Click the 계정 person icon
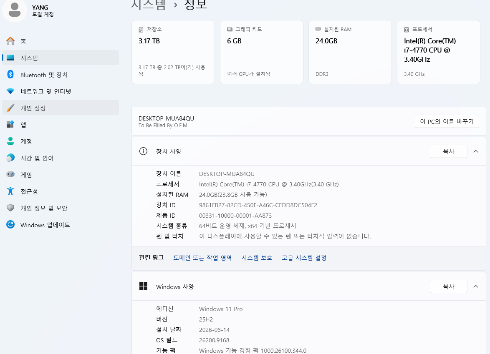Image resolution: width=490 pixels, height=354 pixels. (10, 141)
